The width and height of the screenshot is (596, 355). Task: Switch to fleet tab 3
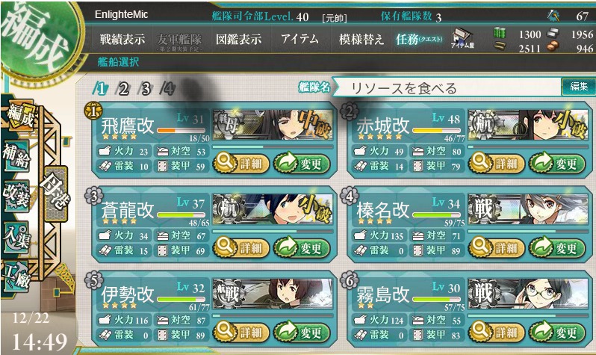tap(146, 89)
